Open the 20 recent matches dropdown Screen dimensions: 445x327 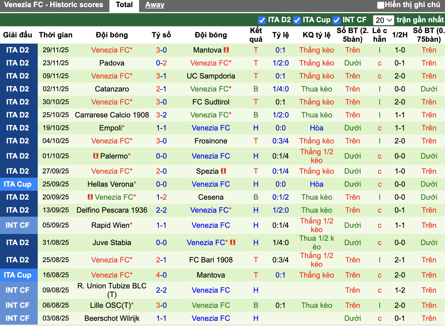click(383, 20)
